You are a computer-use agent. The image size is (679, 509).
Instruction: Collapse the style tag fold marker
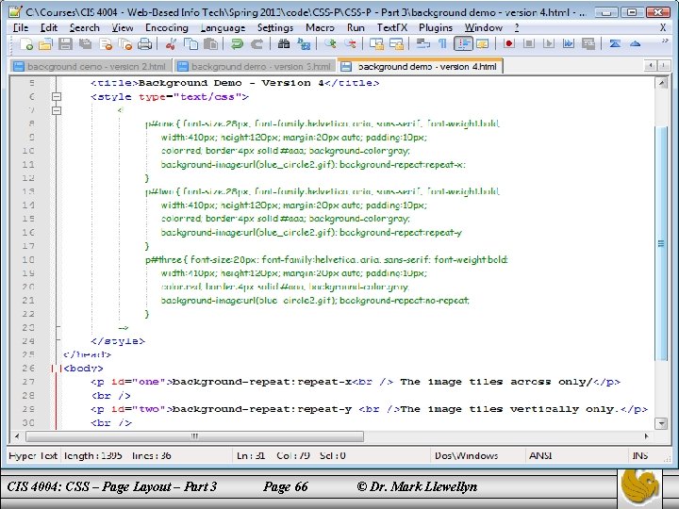coord(57,96)
